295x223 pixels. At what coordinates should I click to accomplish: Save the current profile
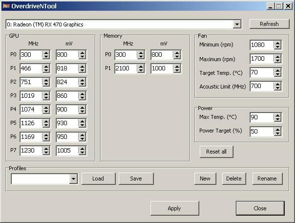[x=136, y=178]
